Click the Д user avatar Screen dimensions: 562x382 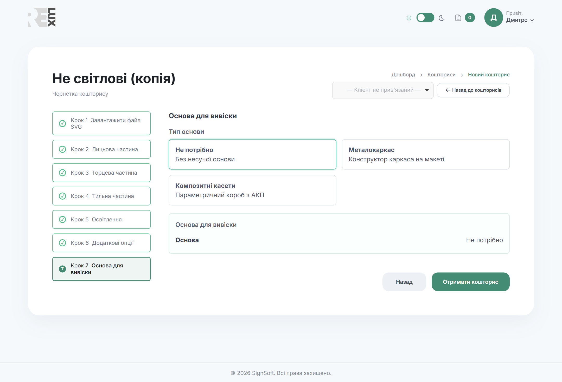click(493, 18)
